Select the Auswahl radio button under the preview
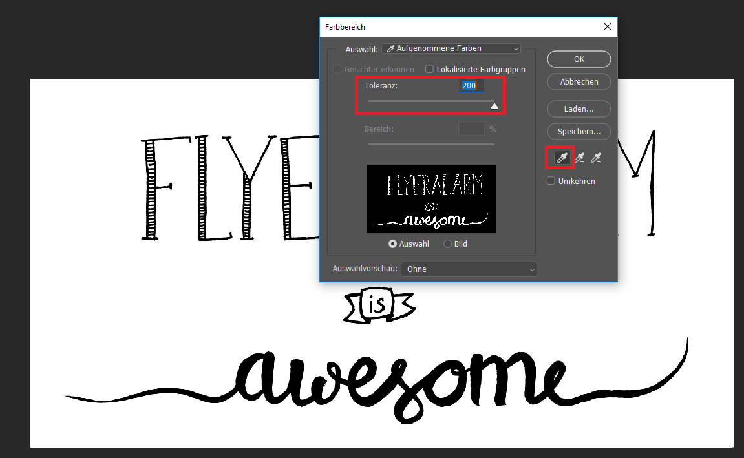744x458 pixels. tap(392, 244)
